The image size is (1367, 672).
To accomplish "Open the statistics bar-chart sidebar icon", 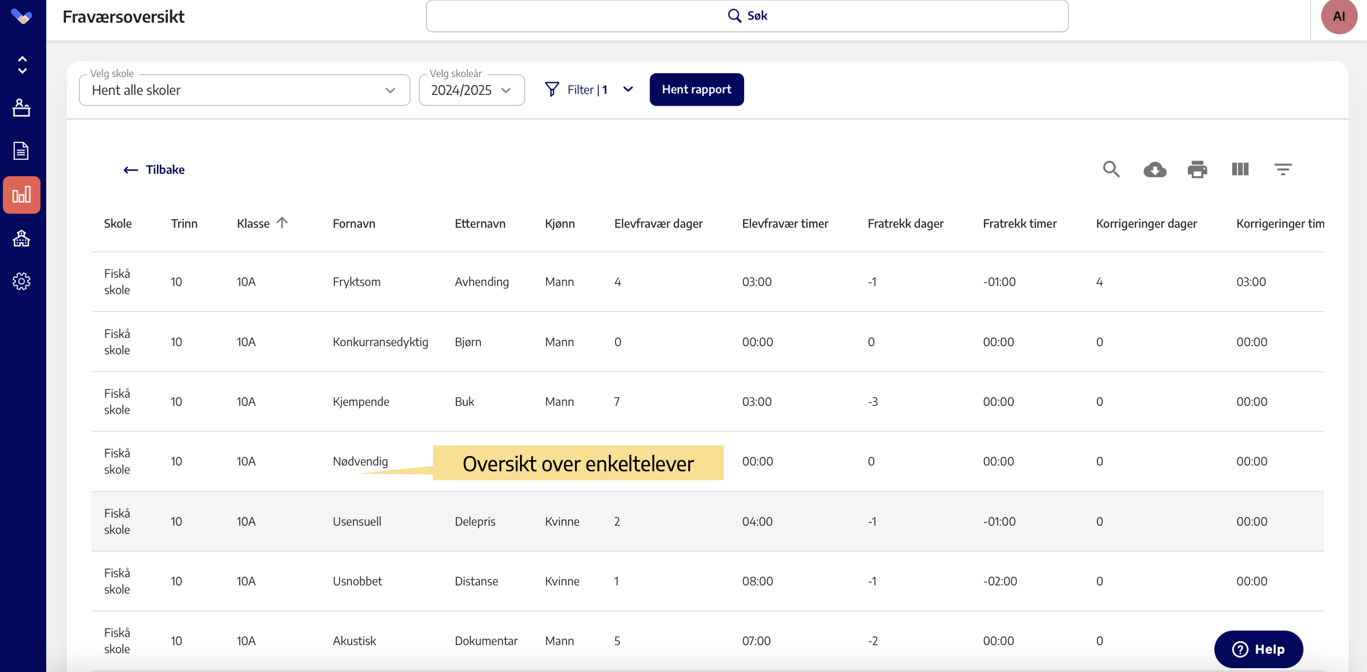I will click(x=22, y=195).
